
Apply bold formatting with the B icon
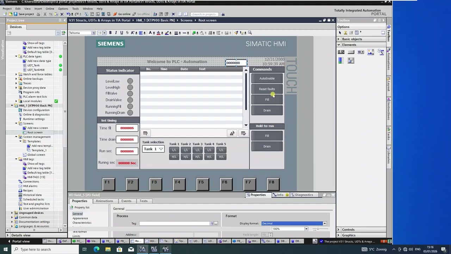coord(110,33)
